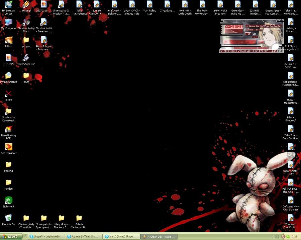Image resolution: width=301 pixels, height=240 pixels.
Task: Select the Helsing - Alucard audio file
Action: click(291, 26)
